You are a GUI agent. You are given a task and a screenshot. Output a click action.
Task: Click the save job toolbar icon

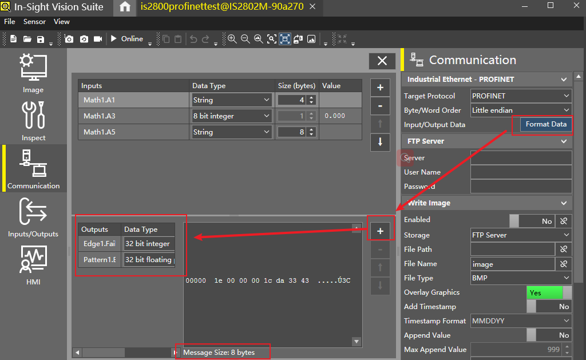pos(41,39)
